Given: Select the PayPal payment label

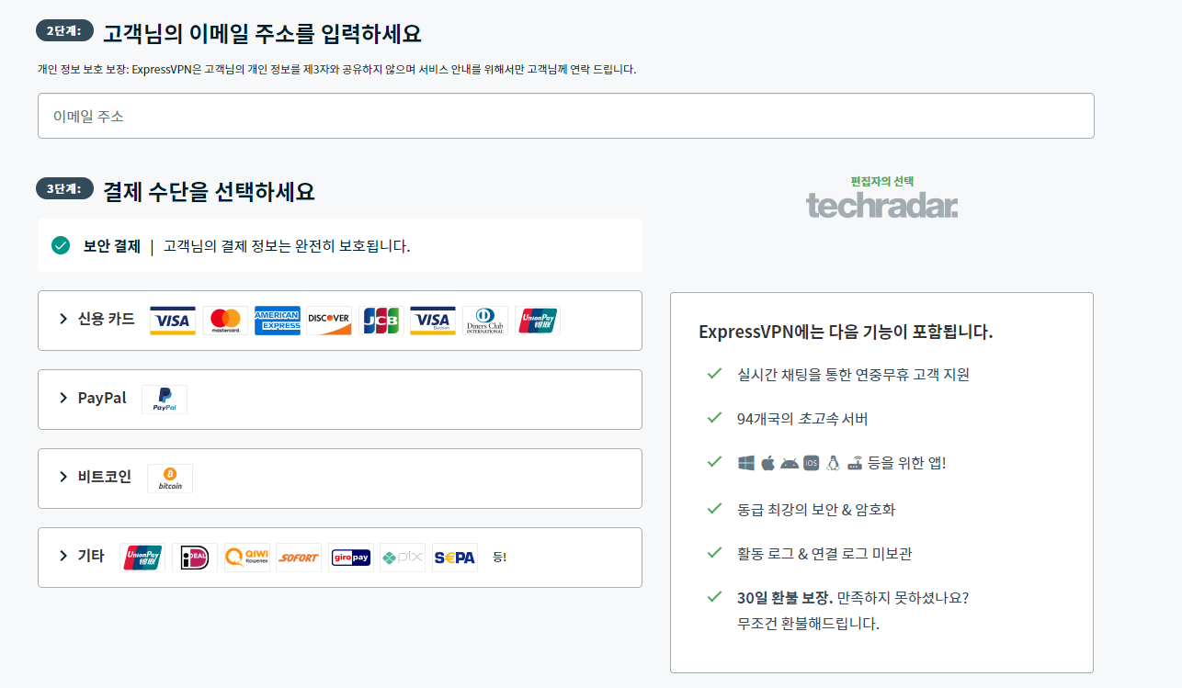Looking at the screenshot, I should (102, 398).
